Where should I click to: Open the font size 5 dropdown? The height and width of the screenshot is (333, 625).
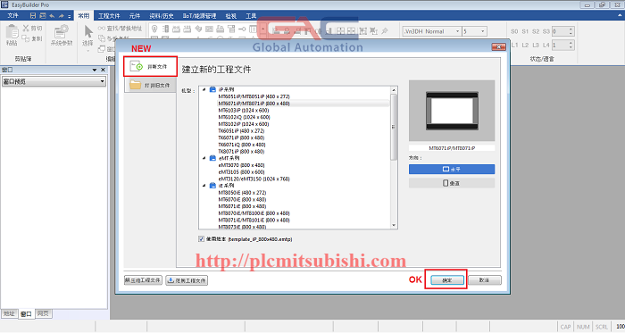pos(483,31)
